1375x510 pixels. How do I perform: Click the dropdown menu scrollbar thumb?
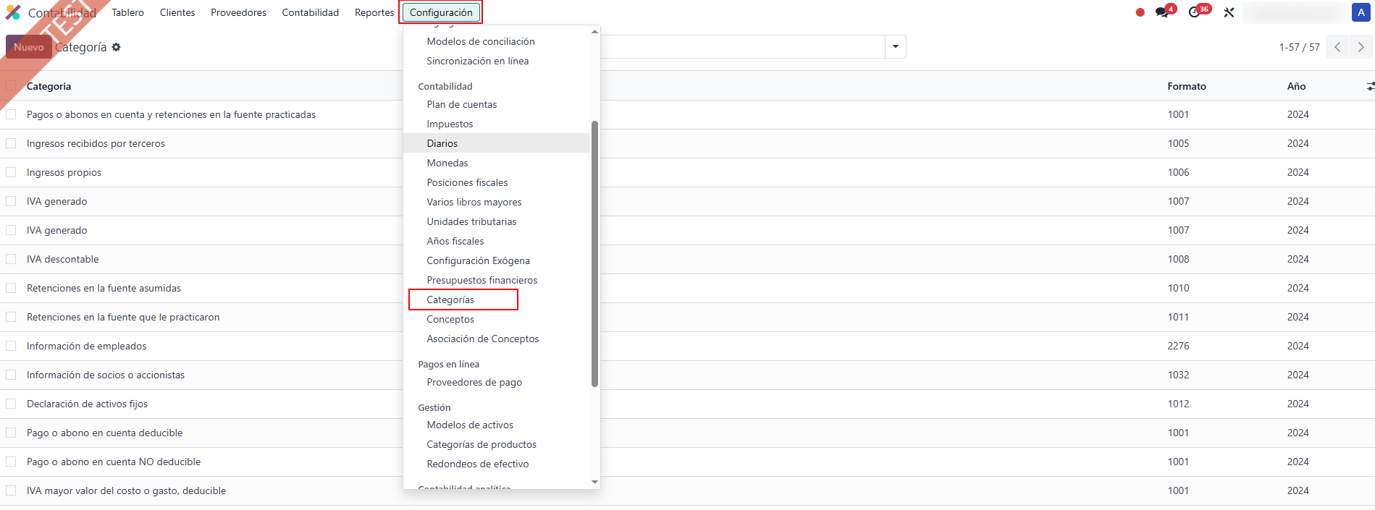coord(594,253)
